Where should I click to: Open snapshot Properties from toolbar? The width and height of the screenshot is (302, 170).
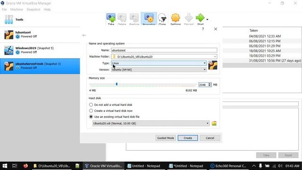click(149, 19)
